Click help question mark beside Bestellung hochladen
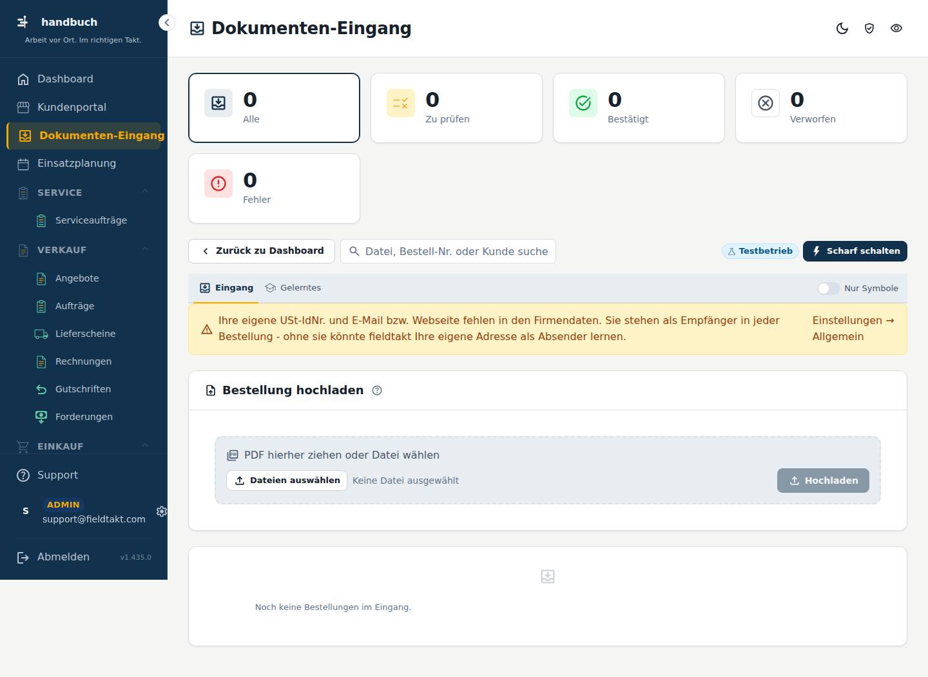 point(377,390)
